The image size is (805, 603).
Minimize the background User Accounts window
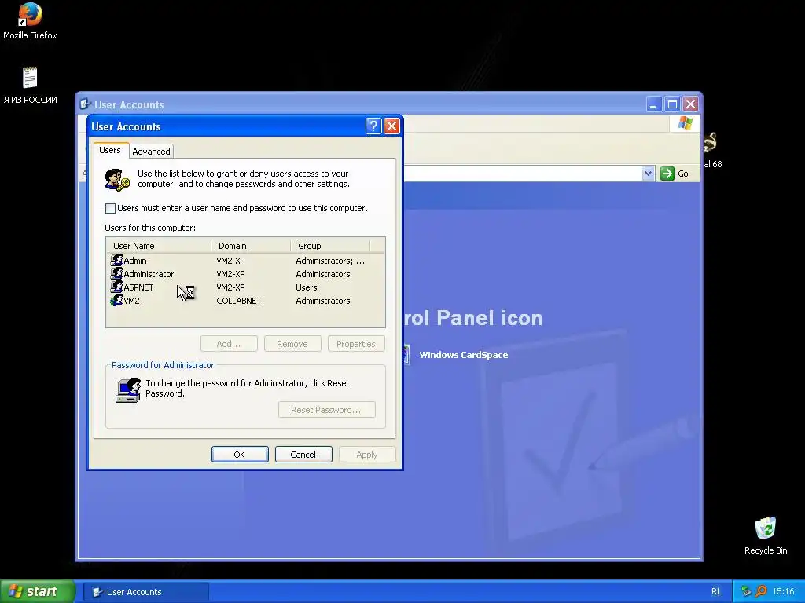tap(653, 104)
